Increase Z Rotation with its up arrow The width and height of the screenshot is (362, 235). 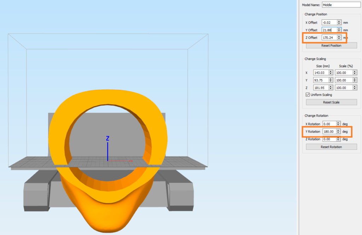pos(338,138)
